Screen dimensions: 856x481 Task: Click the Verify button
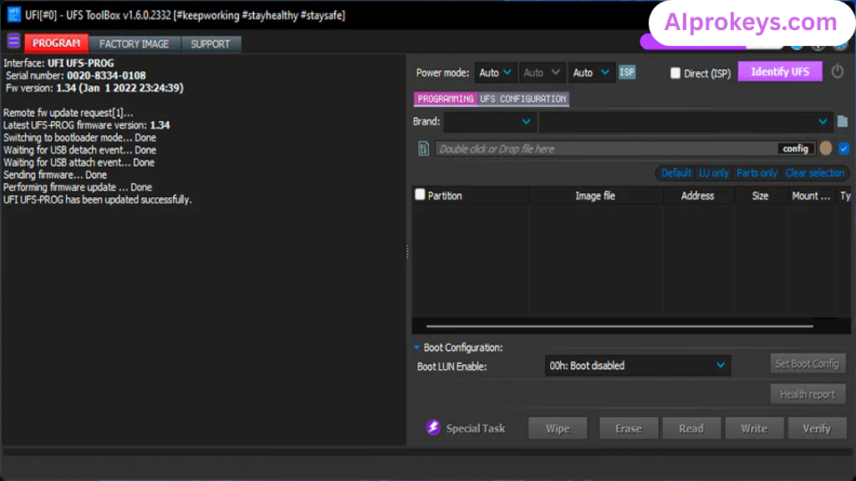pos(817,428)
